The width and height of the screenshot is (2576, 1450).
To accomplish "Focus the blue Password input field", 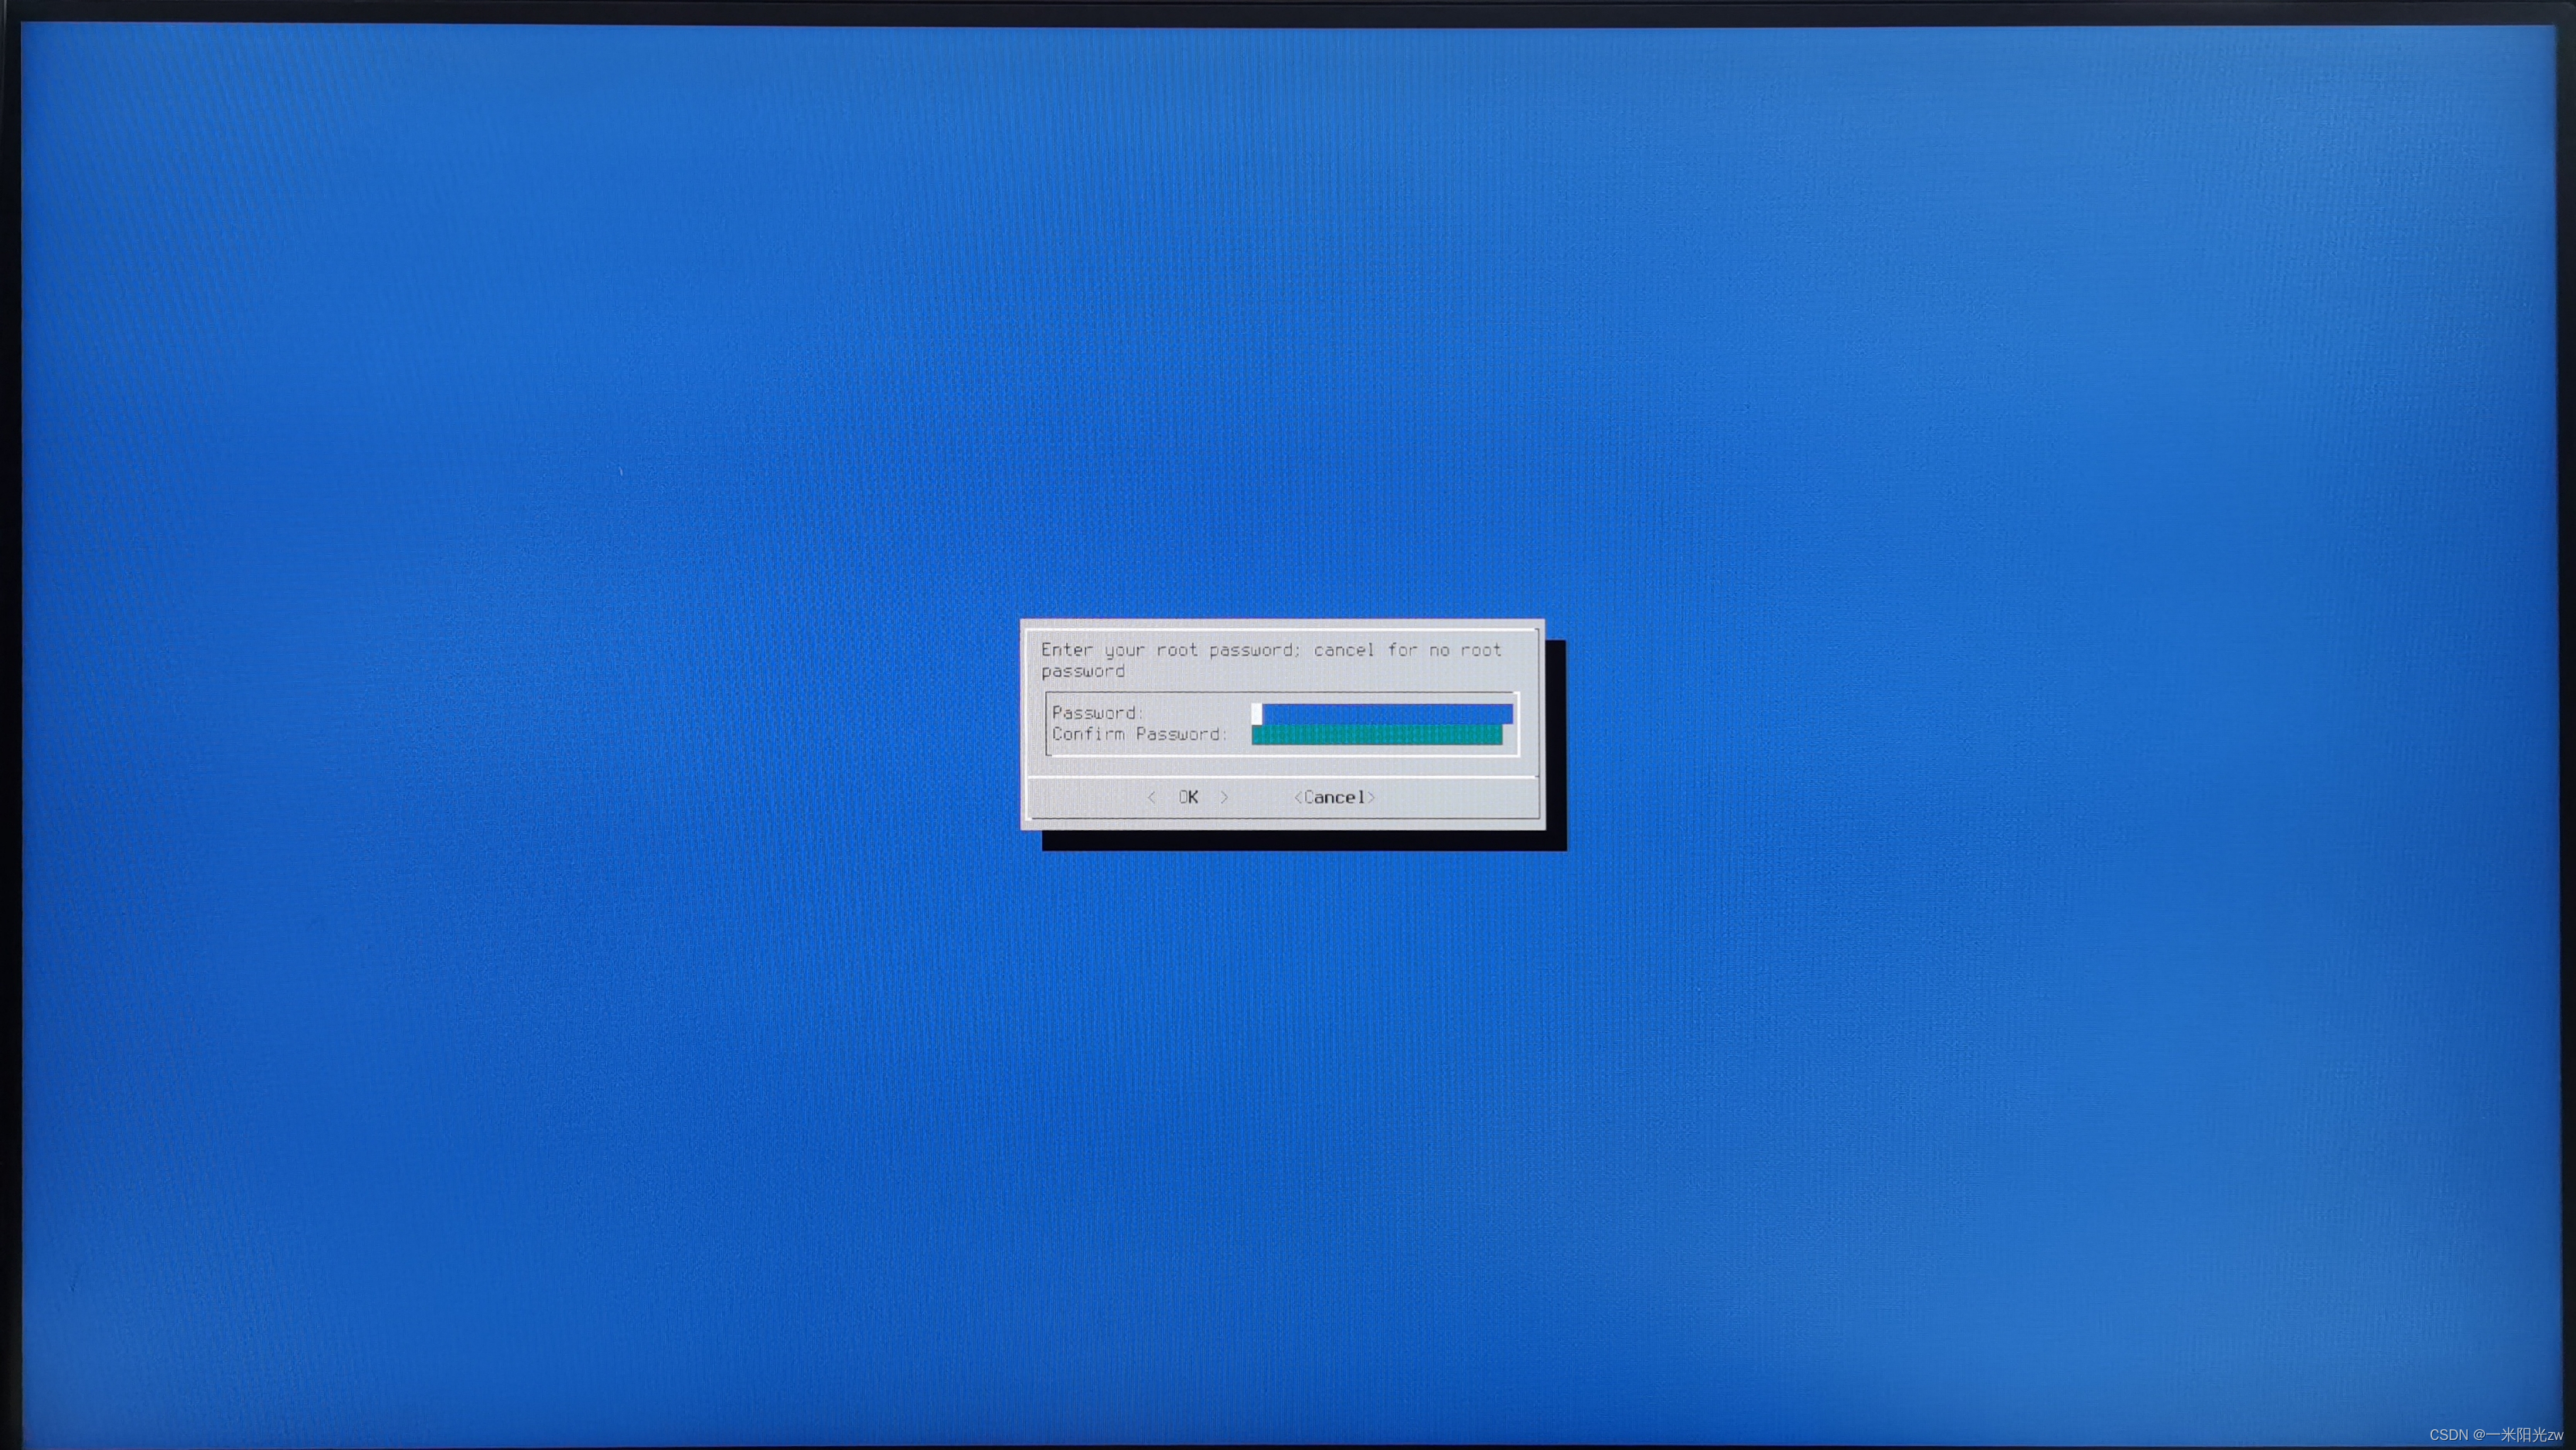I will tap(1387, 713).
